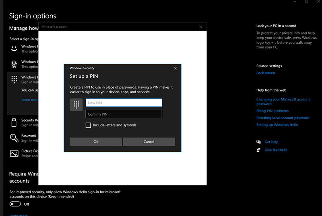This screenshot has height=216, width=322.
Task: Click the Microsoft account window title
Action: click(x=54, y=27)
